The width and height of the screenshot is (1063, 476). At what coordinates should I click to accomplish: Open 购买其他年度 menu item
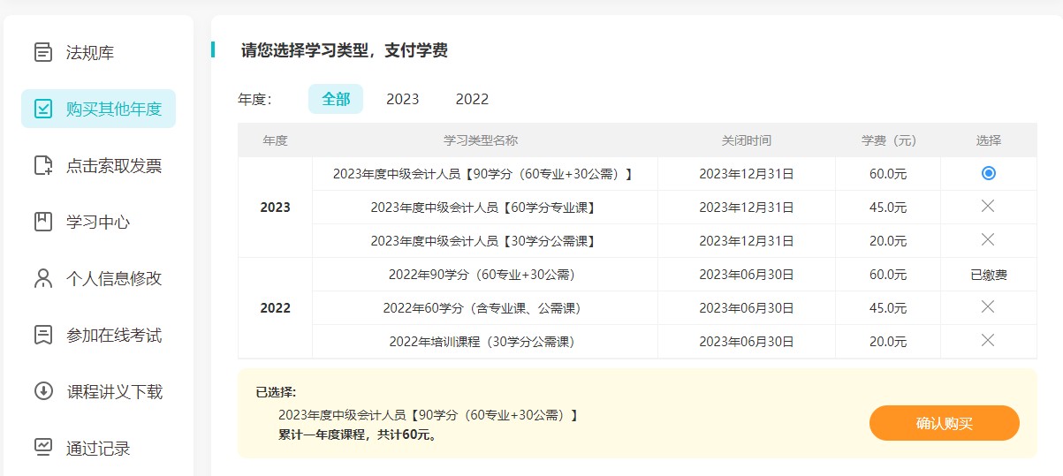[x=98, y=109]
